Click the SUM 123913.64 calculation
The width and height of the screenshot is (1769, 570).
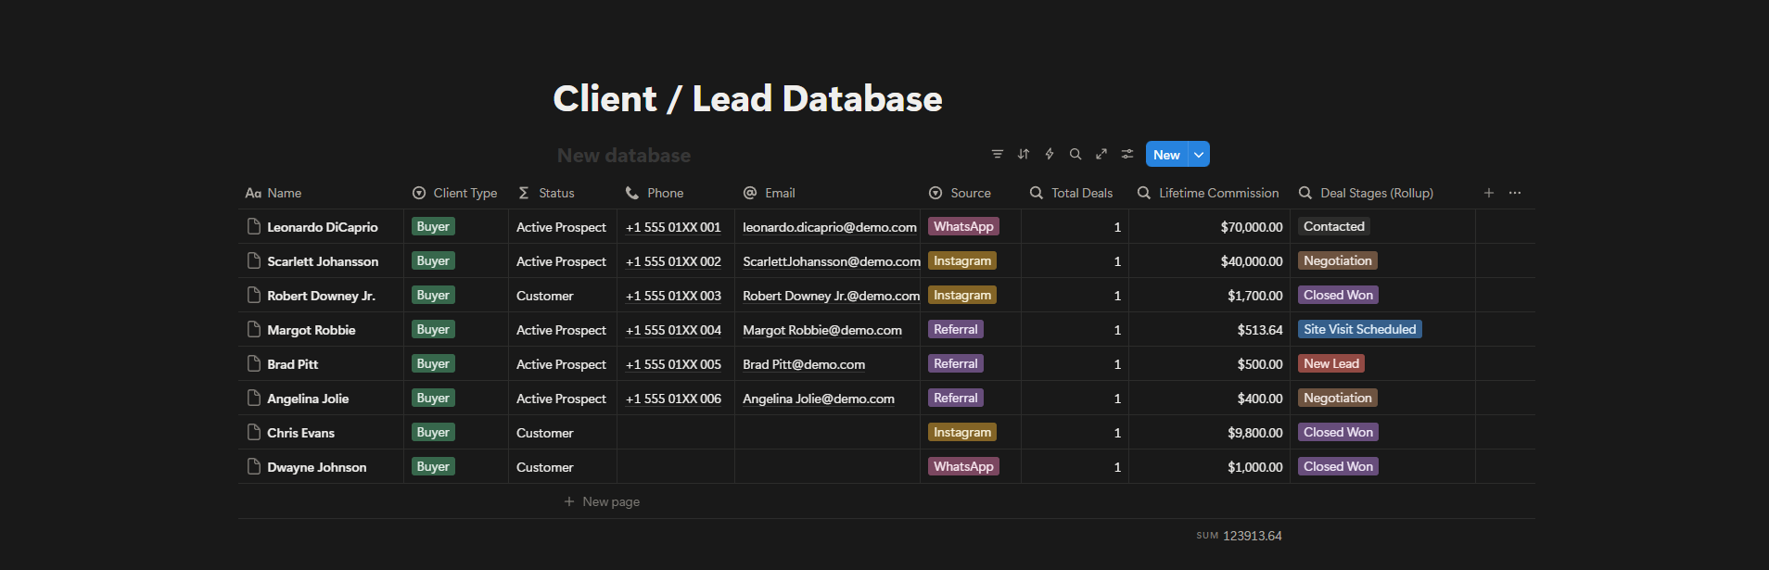click(1239, 536)
